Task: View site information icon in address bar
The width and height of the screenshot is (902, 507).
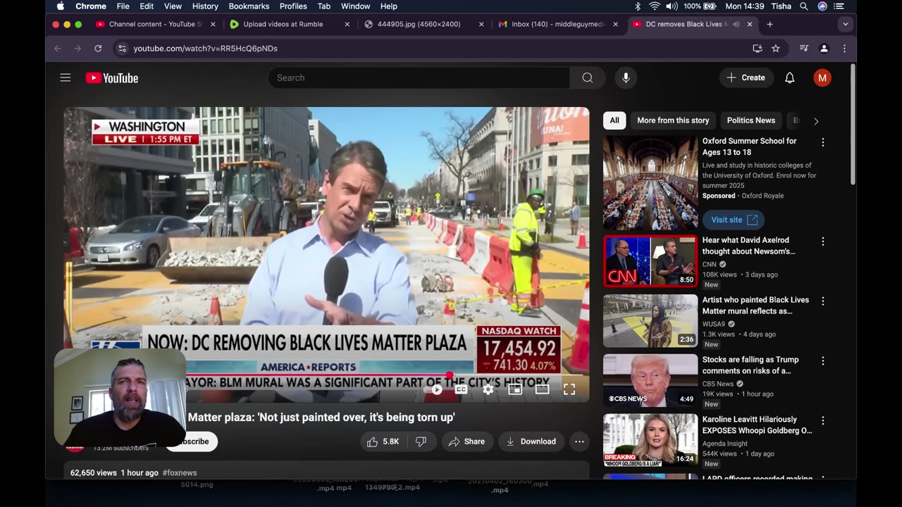Action: [x=122, y=49]
